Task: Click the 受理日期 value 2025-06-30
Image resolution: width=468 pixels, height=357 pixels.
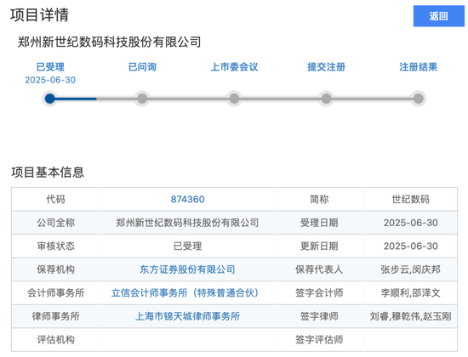Action: pos(411,223)
